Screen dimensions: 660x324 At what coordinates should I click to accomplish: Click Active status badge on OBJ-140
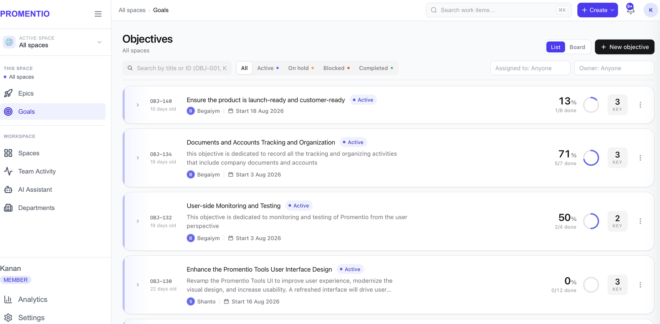363,100
